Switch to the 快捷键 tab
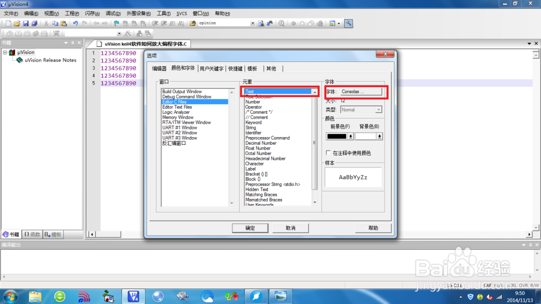The image size is (541, 304). point(235,68)
